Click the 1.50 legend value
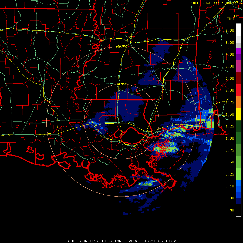Viewport: 243px width, 243px height. 230,114
